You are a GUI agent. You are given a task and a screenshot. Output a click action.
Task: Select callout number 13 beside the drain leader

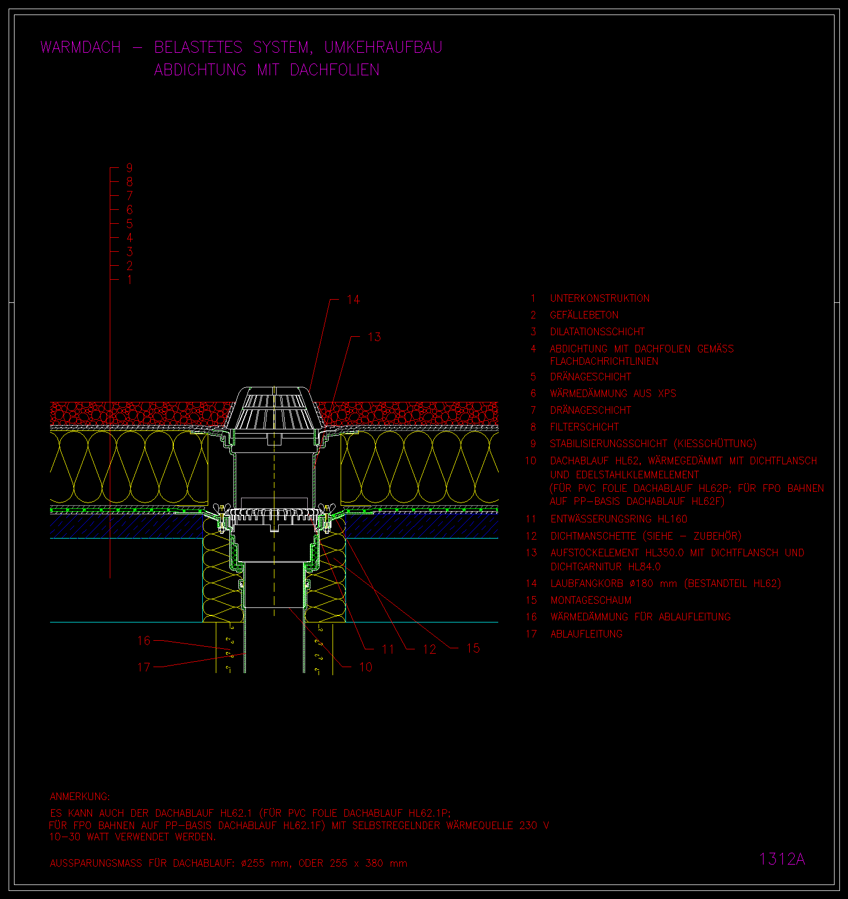(374, 337)
